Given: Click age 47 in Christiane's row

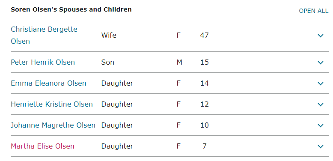Looking at the screenshot, I should point(204,35).
